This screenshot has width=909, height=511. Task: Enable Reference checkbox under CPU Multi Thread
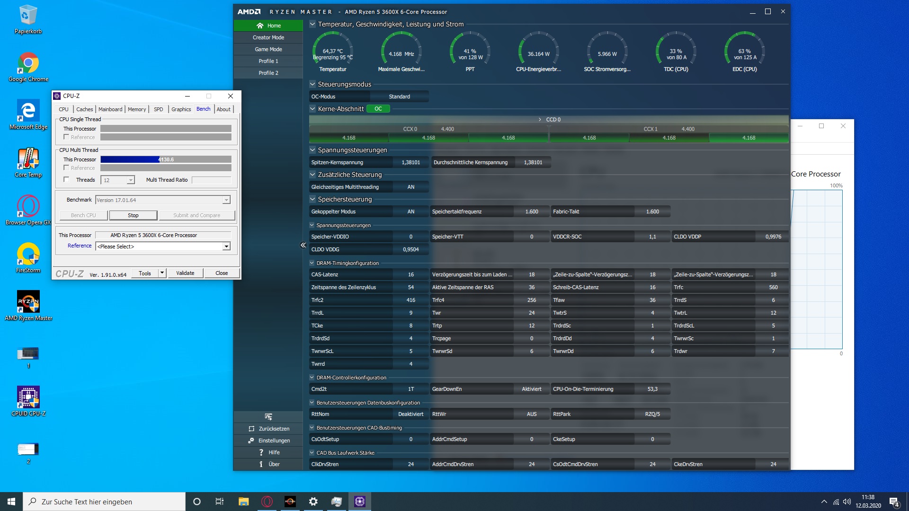66,168
